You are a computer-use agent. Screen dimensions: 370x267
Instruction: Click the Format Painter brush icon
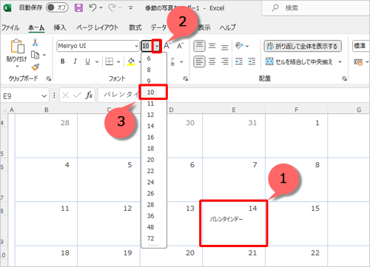pyautogui.click(x=36, y=67)
